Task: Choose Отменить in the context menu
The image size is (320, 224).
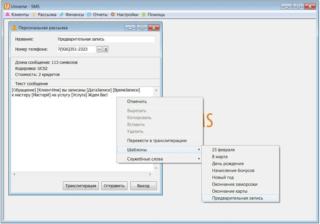Action: (160, 102)
